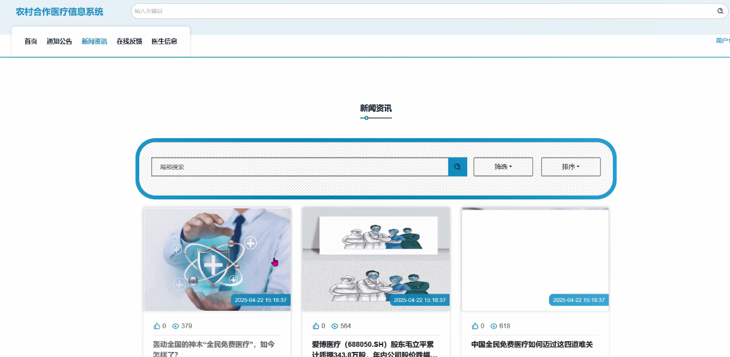Select the 新闻资讯 navigation tab
This screenshot has width=730, height=357.
click(x=94, y=41)
